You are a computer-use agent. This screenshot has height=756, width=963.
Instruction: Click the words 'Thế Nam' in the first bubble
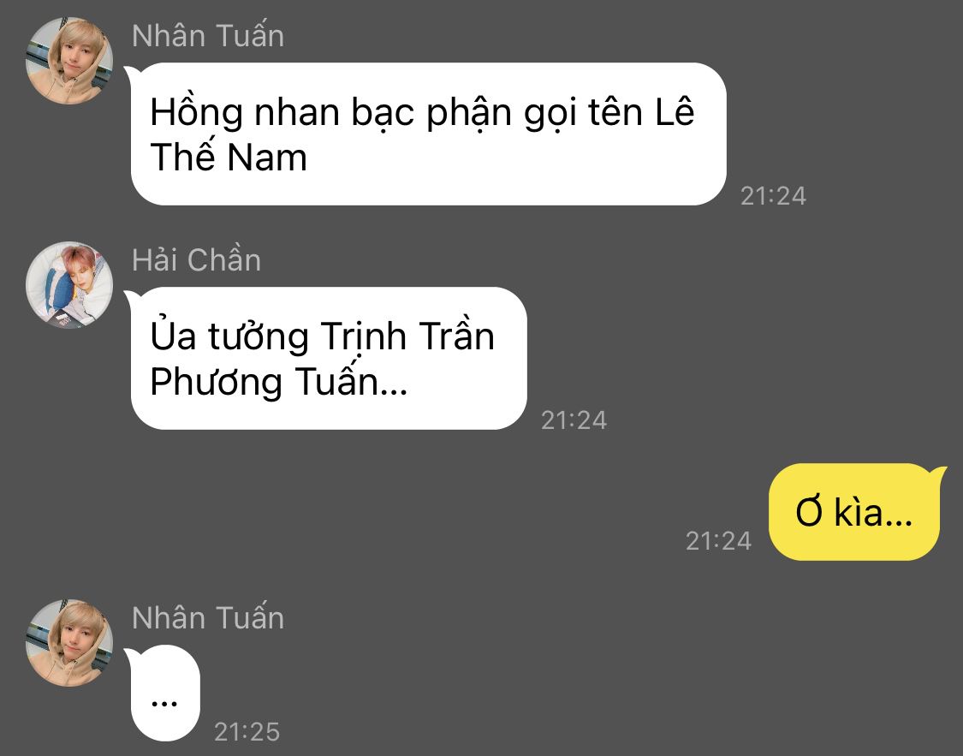point(229,157)
